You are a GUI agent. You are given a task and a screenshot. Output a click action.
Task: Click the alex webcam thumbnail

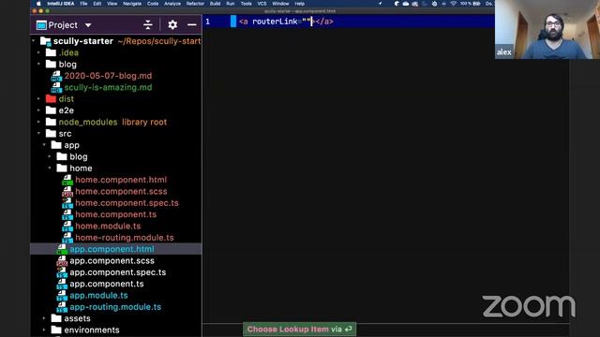point(547,29)
